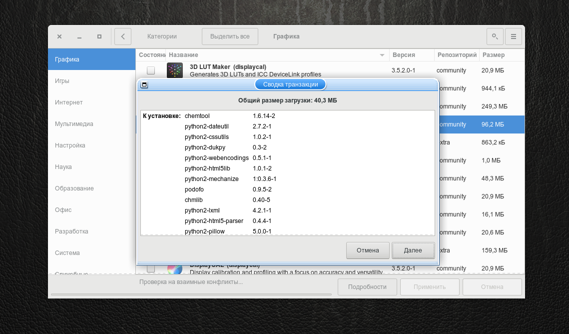The height and width of the screenshot is (334, 569).
Task: Tick the 3D LUT Maker checkbox
Action: click(x=150, y=70)
